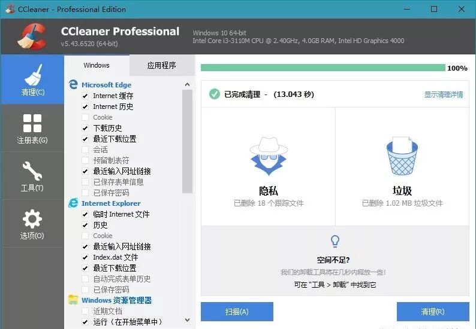476x329 pixels.
Task: Uncheck 历史 under Internet Explorer
Action: (x=85, y=225)
